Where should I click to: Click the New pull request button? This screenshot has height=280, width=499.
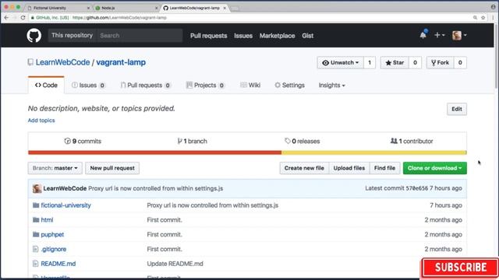[x=112, y=168]
